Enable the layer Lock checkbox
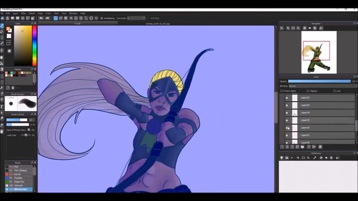The image size is (358, 201). point(335,91)
